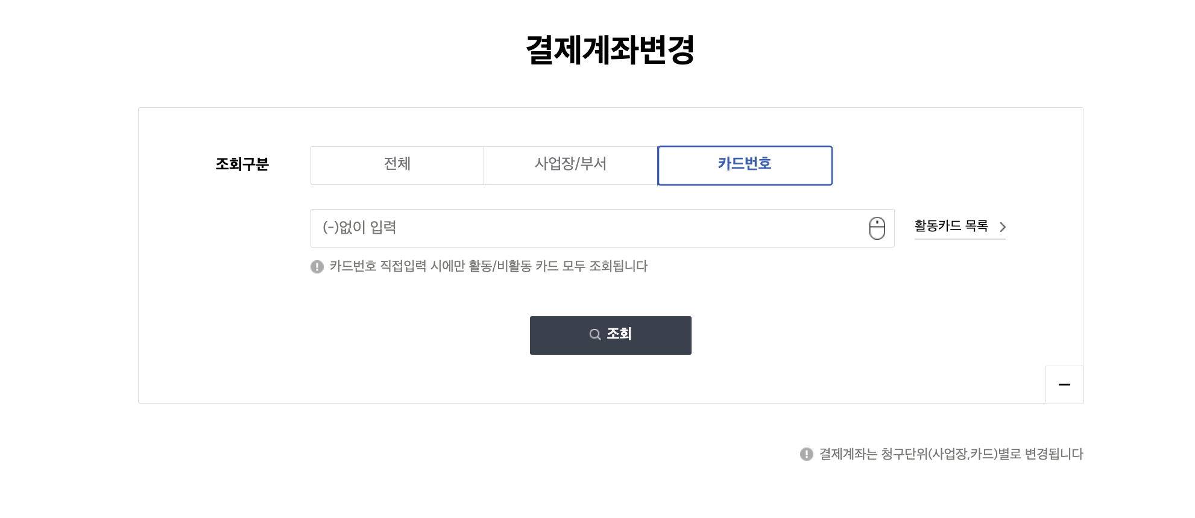This screenshot has width=1195, height=518.
Task: Click the magnifier icon in 조회 button
Action: 595,334
